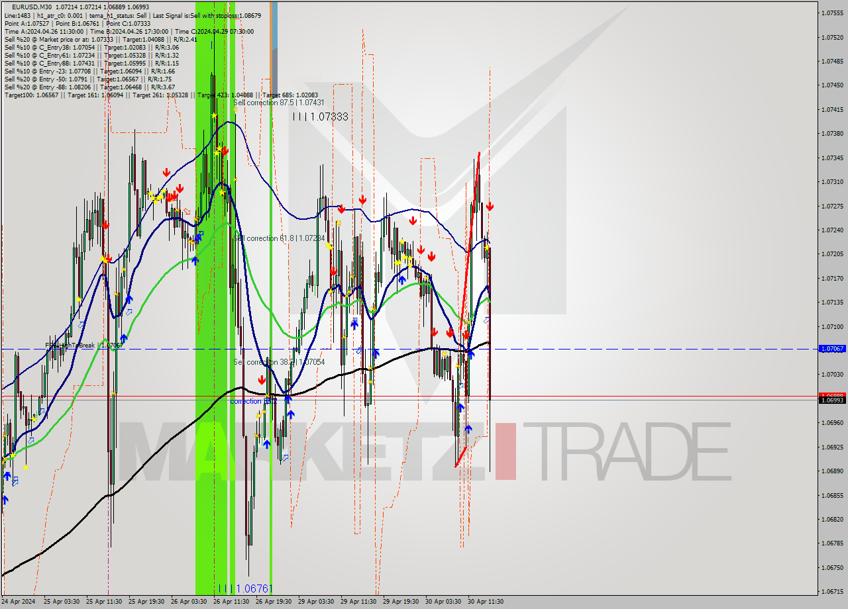The image size is (848, 609).
Task: Click the 1.07555 price axis label
Action: point(832,13)
